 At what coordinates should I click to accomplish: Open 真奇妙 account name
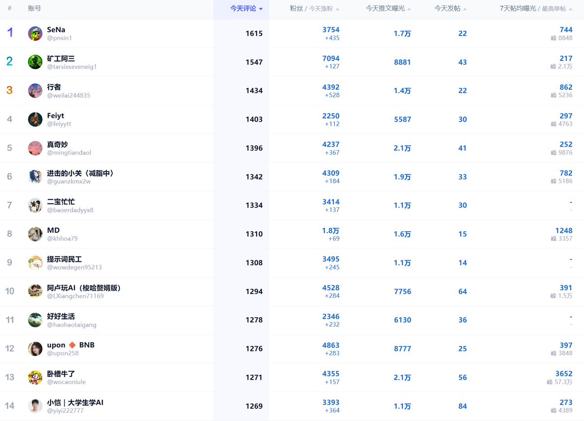tap(57, 144)
